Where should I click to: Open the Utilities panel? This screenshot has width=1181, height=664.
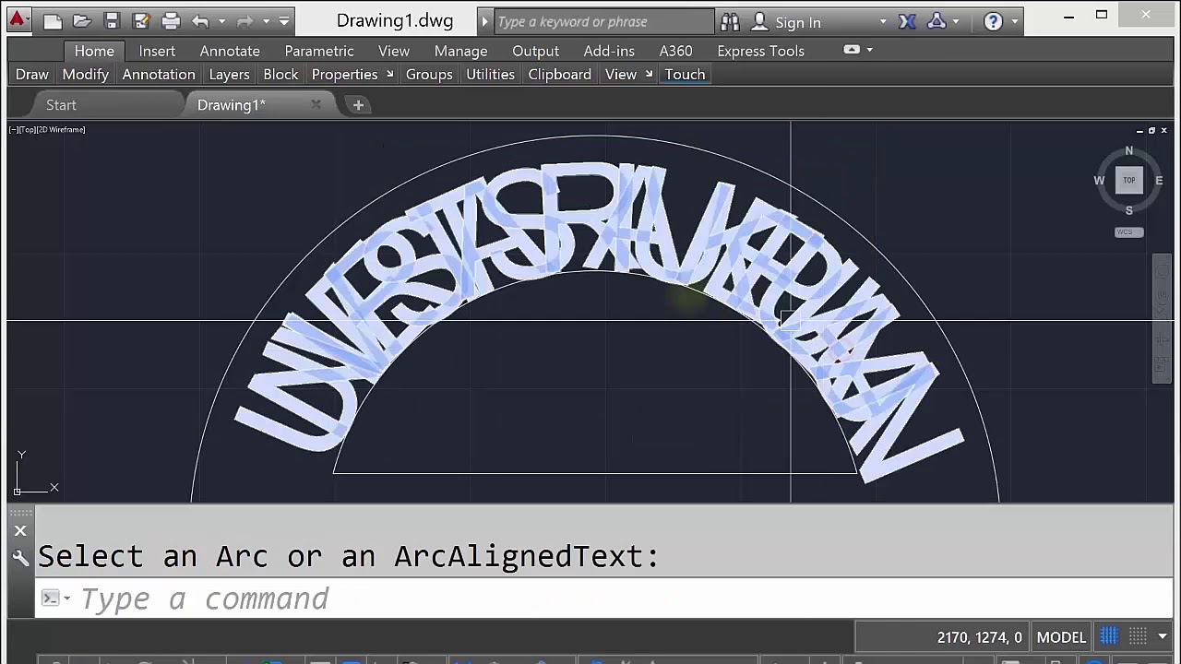tap(491, 75)
